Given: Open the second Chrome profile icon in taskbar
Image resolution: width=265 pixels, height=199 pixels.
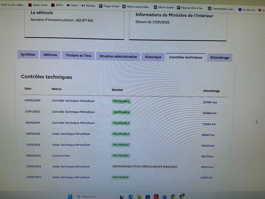Looking at the screenshot, I should click(182, 196).
